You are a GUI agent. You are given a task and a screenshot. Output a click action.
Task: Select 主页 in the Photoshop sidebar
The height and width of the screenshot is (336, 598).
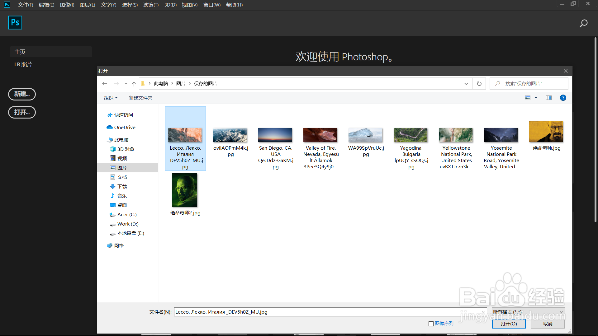(x=51, y=52)
